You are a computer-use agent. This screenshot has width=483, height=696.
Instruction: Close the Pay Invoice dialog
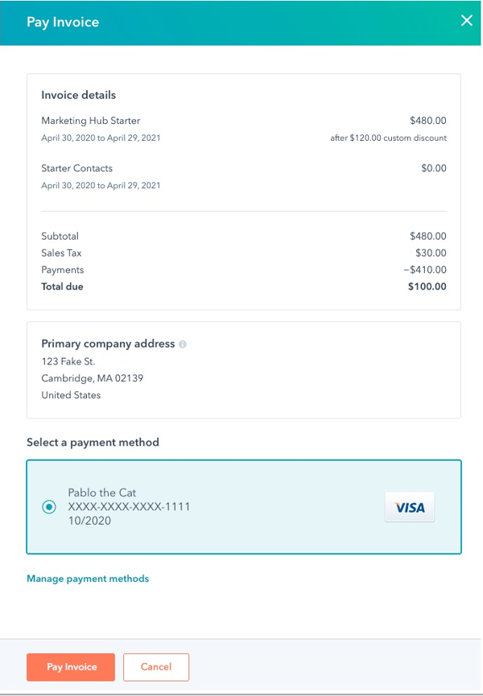pyautogui.click(x=466, y=21)
